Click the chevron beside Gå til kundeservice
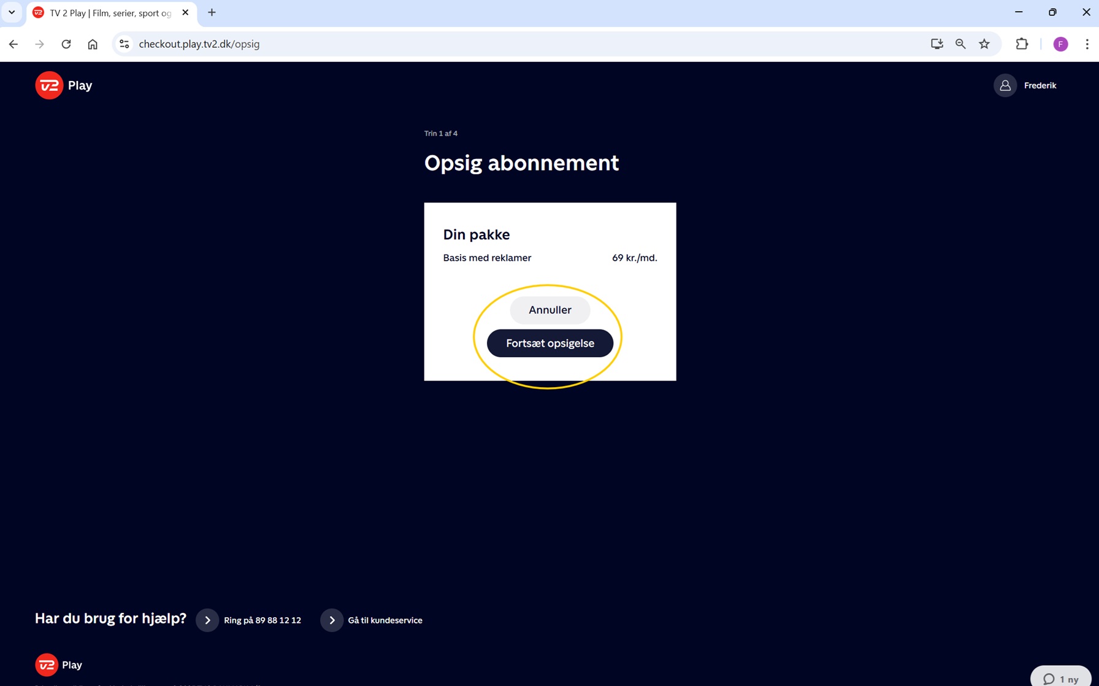The height and width of the screenshot is (686, 1099). coord(332,620)
